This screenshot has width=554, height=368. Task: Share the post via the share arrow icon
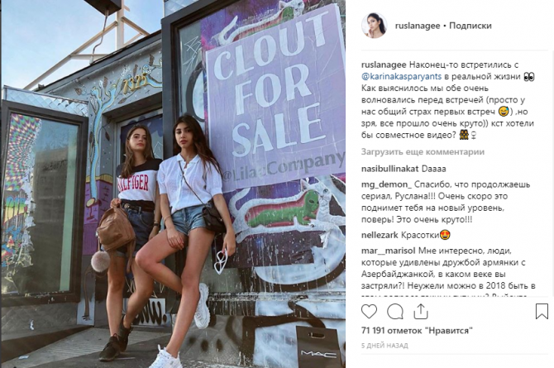420,312
